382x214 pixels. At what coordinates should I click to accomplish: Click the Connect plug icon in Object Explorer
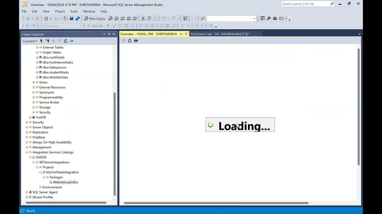(x=41, y=41)
